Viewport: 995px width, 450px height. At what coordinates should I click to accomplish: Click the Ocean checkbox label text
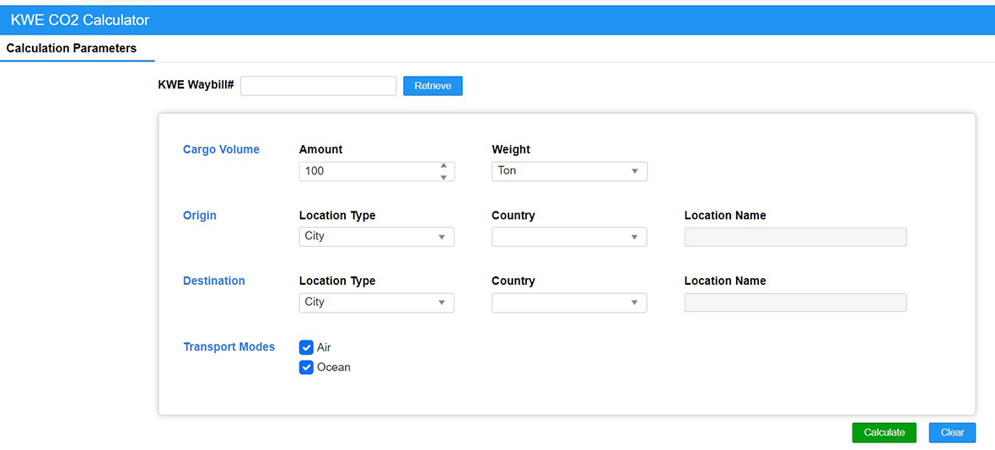point(333,367)
